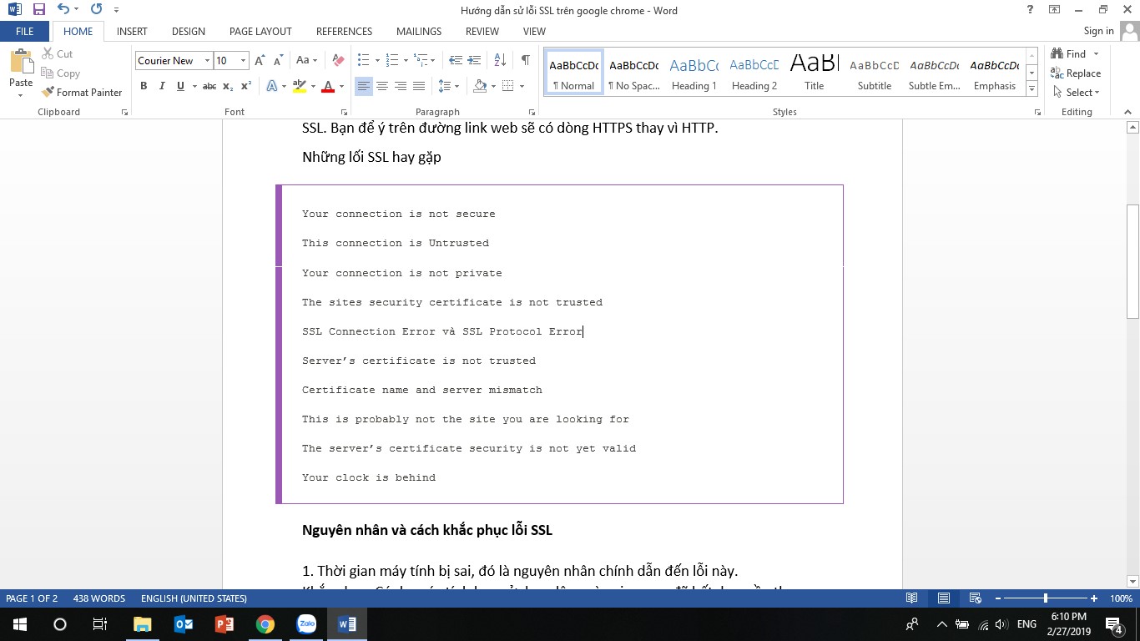Select the Clear All Formatting eraser icon

[338, 60]
